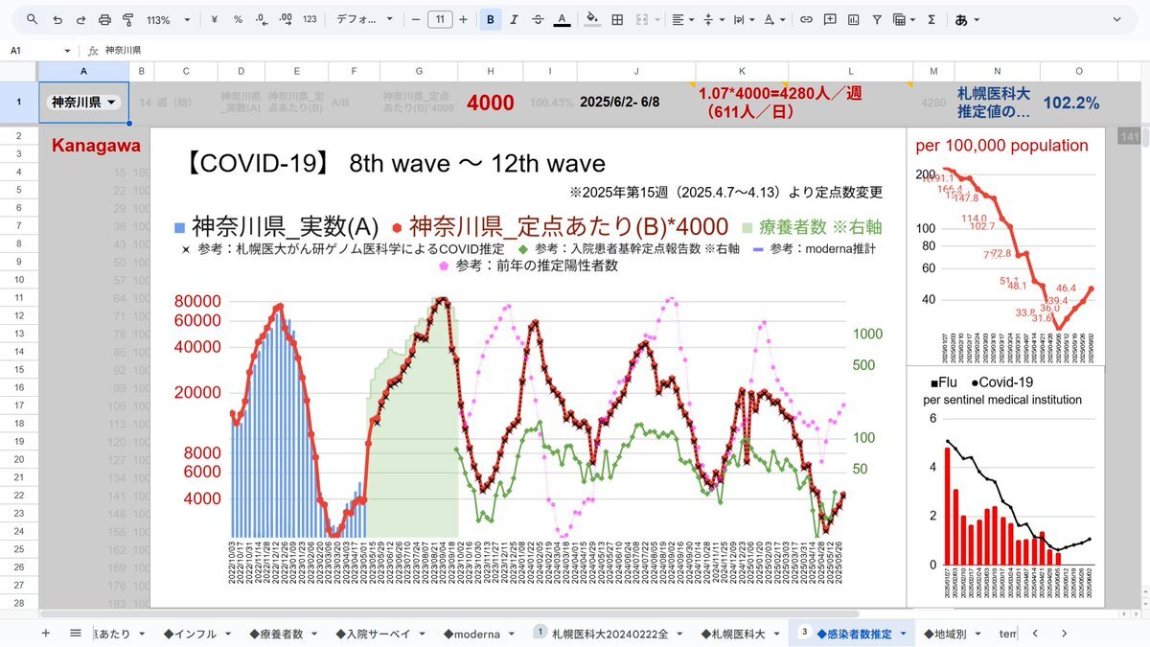This screenshot has height=647, width=1150.
Task: Click the merge cells icon
Action: click(642, 19)
